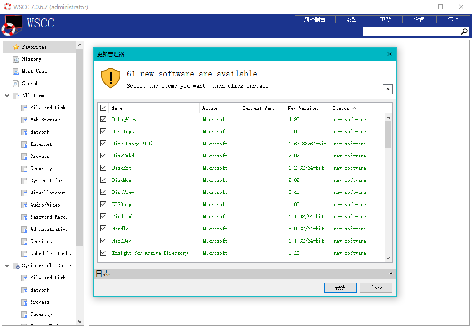Viewport: 472px width, 328px height.
Task: Open the 更新 menu
Action: click(385, 19)
